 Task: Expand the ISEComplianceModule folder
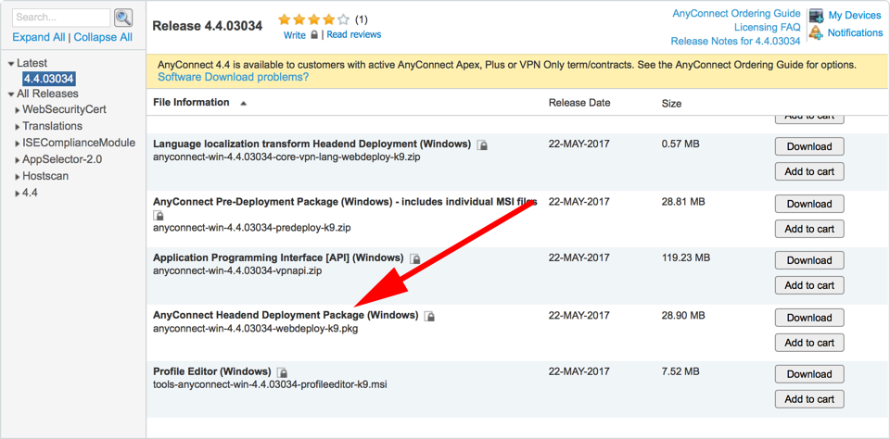(18, 144)
